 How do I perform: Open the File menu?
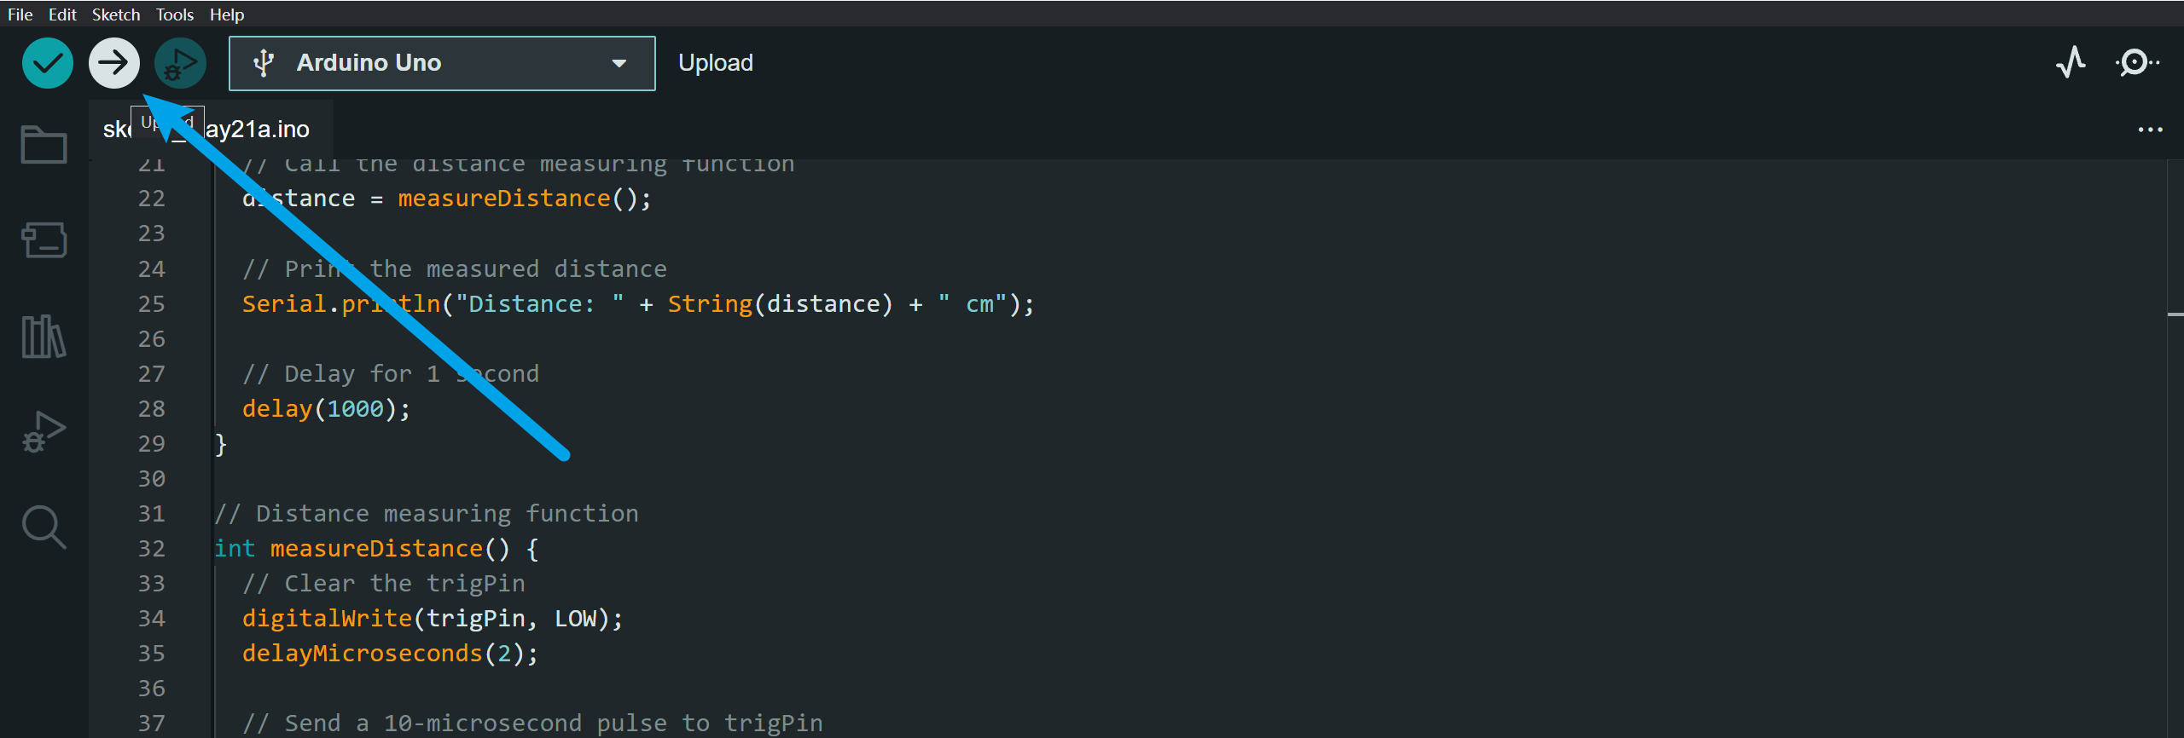[x=20, y=14]
